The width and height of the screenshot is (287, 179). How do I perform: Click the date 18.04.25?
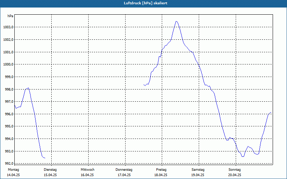coord(161,175)
